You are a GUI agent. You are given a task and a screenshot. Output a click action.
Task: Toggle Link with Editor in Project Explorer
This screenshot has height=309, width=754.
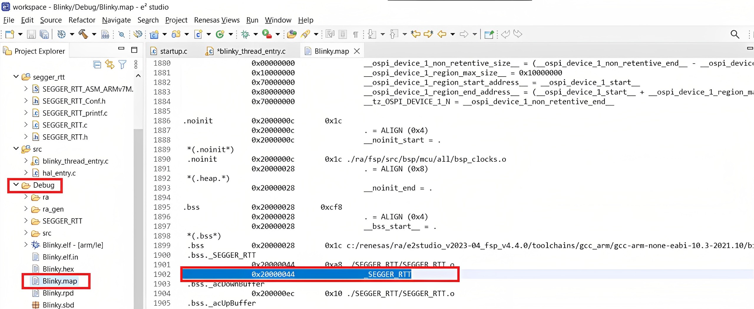tap(110, 64)
